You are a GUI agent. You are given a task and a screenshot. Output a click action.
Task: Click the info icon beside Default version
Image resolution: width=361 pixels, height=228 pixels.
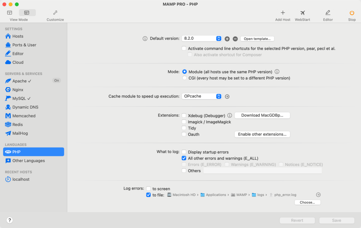click(145, 39)
